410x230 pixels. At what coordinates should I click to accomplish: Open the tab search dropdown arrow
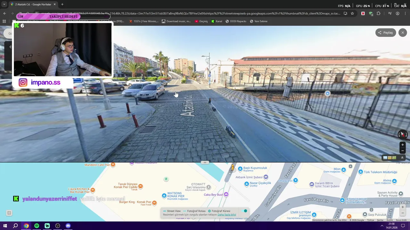tap(4, 4)
